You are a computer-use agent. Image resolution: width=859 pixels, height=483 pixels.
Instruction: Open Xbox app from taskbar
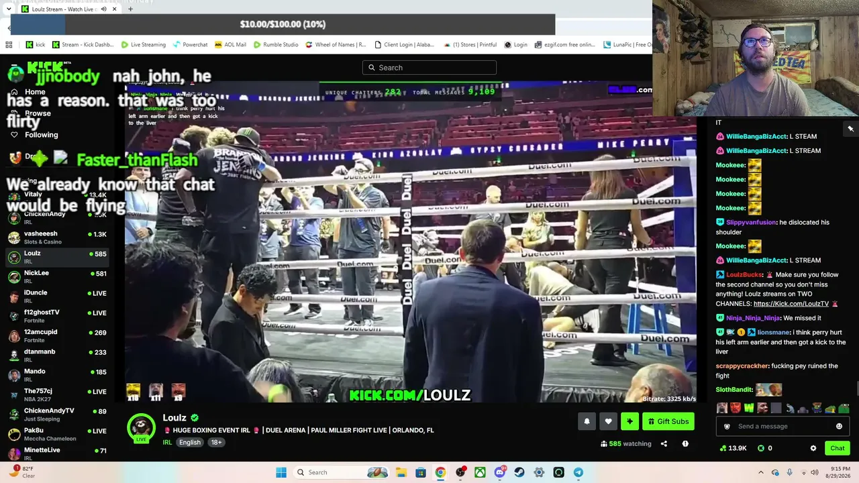pyautogui.click(x=480, y=472)
